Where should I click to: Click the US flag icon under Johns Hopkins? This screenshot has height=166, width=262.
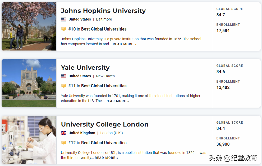64,19
